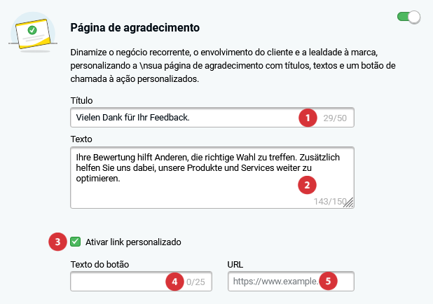Screen dimensions: 433x304
Task: Click red marker number 4
Action: 174,282
